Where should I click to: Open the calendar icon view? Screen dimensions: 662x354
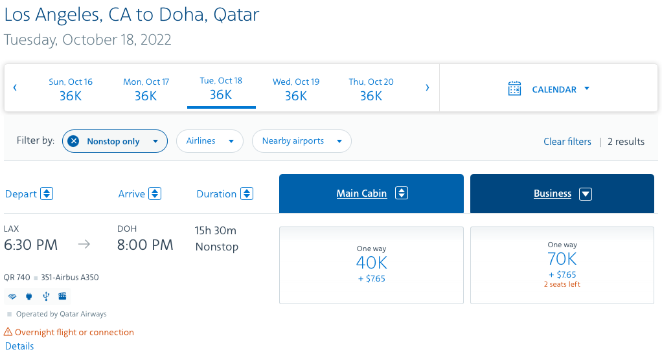coord(515,89)
